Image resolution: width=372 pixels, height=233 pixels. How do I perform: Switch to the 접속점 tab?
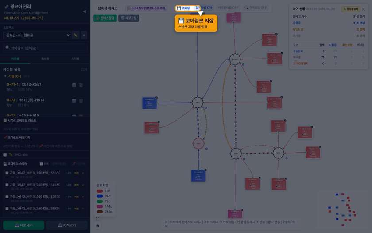pos(45,59)
